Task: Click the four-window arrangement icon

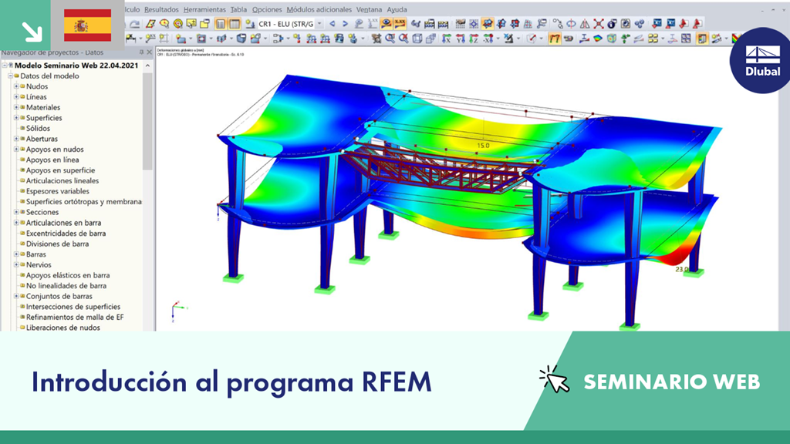Action: pyautogui.click(x=686, y=39)
